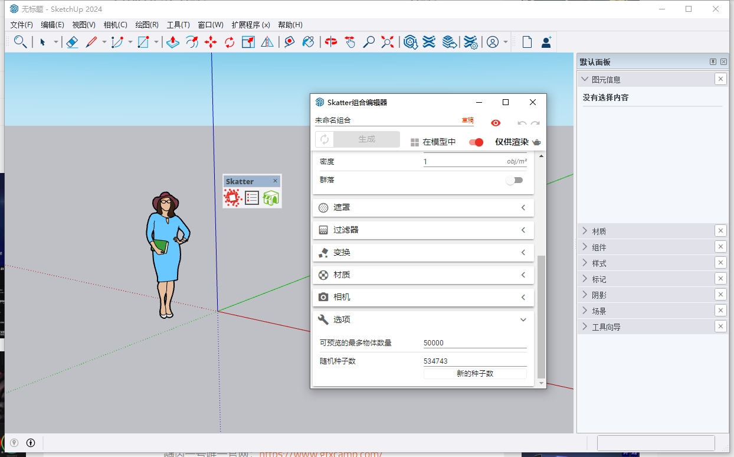The image size is (734, 457).
Task: Activate the Move tool
Action: (211, 42)
